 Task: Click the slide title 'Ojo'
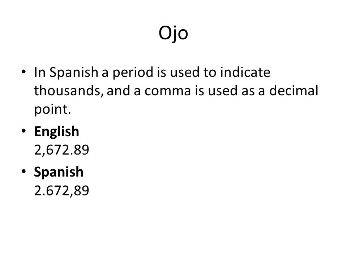click(173, 34)
